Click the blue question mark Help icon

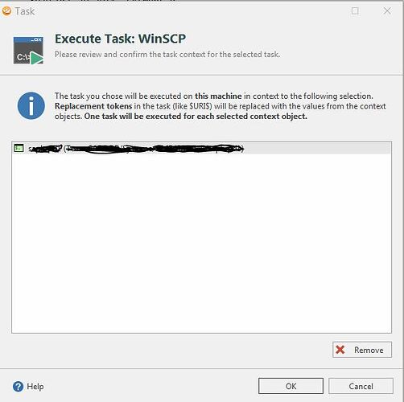click(18, 387)
